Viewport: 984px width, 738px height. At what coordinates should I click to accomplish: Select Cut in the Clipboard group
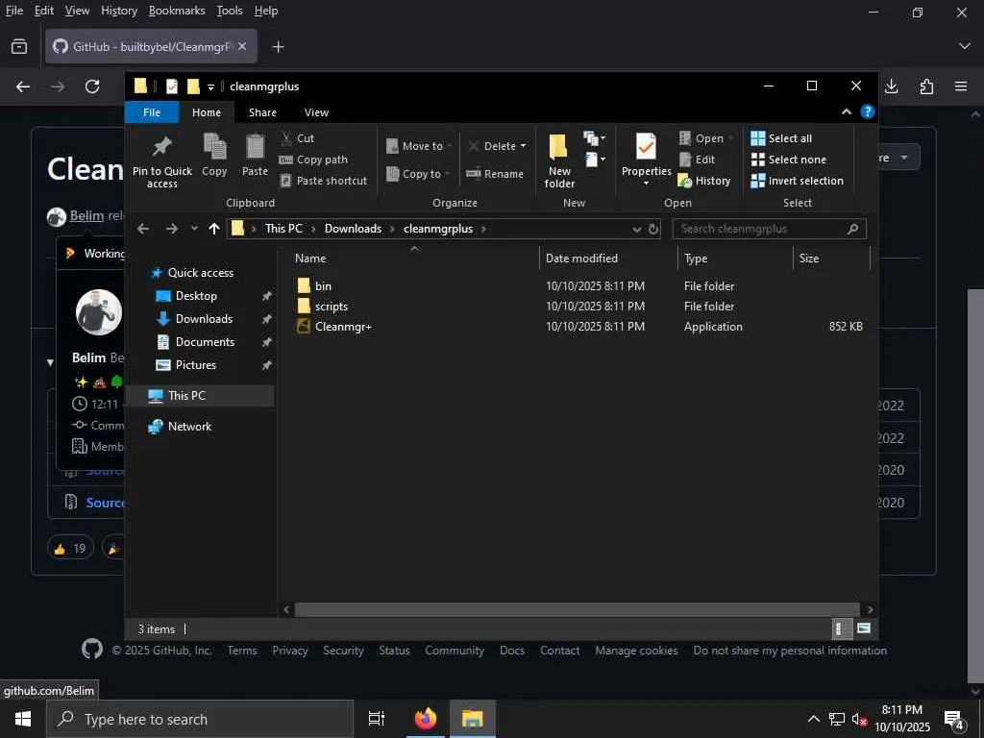click(x=298, y=138)
